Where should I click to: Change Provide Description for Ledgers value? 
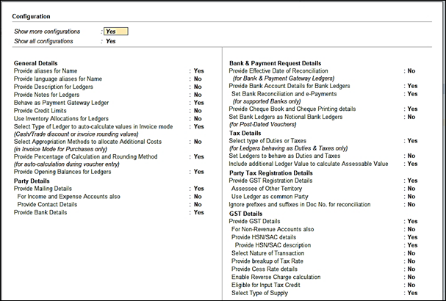pyautogui.click(x=198, y=87)
